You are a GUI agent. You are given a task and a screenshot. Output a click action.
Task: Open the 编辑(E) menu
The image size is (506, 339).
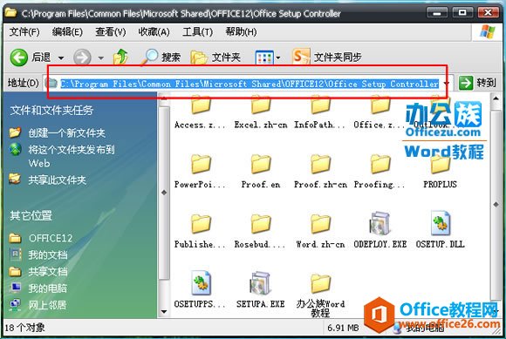coord(67,32)
